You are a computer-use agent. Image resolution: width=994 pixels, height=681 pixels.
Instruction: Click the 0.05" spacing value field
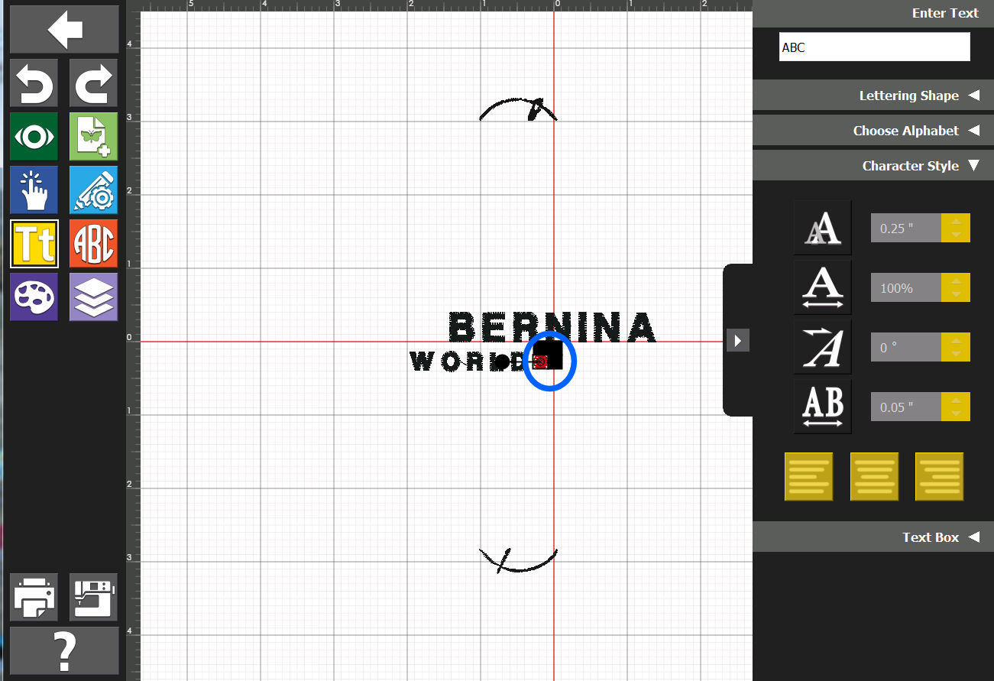906,407
